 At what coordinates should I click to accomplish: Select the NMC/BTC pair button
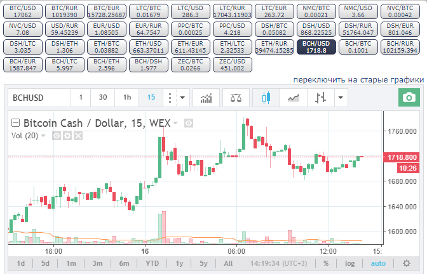[316, 11]
